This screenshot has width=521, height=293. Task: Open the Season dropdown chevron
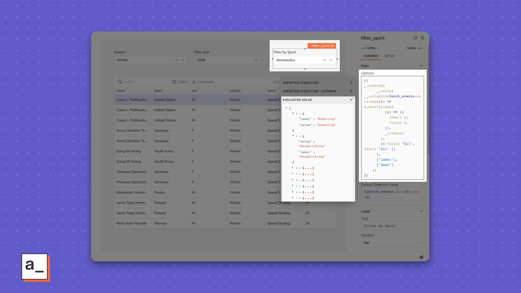click(183, 60)
